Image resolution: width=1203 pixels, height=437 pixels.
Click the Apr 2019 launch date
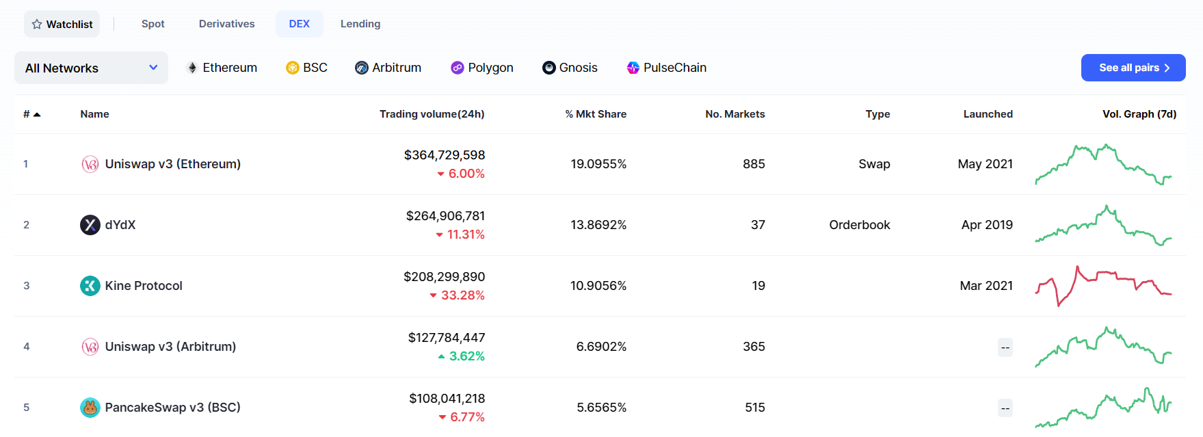(987, 225)
